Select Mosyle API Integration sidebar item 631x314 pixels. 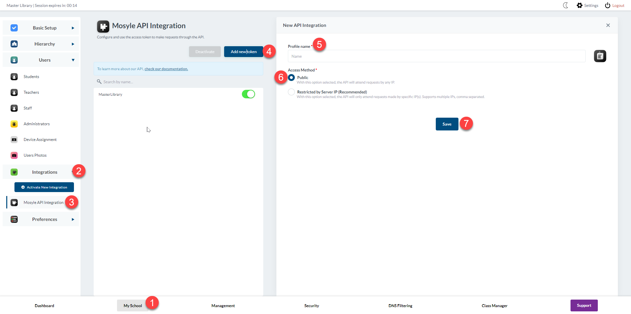coord(43,203)
